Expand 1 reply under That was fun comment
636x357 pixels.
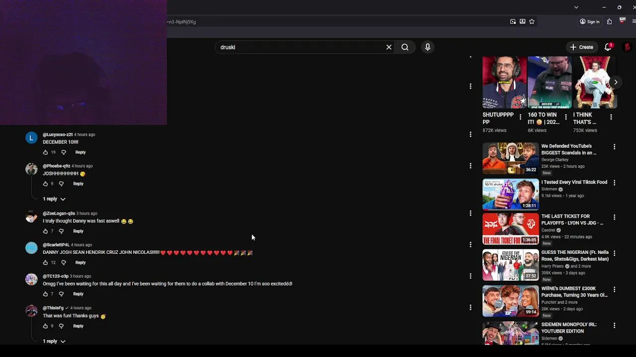tap(54, 341)
